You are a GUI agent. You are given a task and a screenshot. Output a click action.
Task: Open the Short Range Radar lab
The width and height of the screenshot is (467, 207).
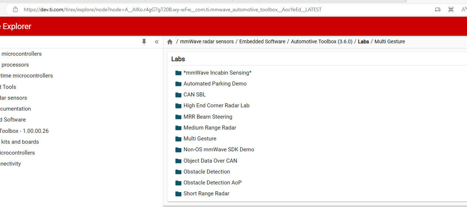[207, 194]
